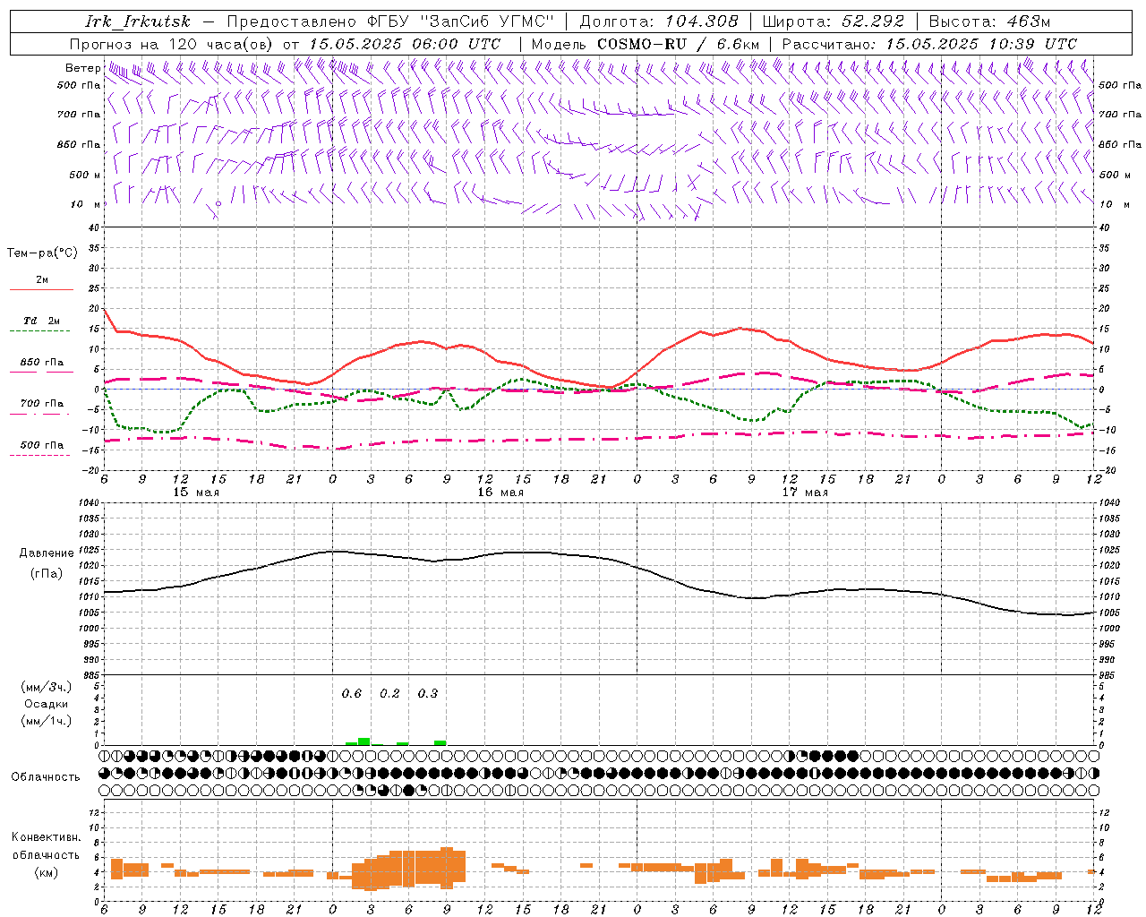
Task: Click the 17 мая date label
Action: click(805, 493)
